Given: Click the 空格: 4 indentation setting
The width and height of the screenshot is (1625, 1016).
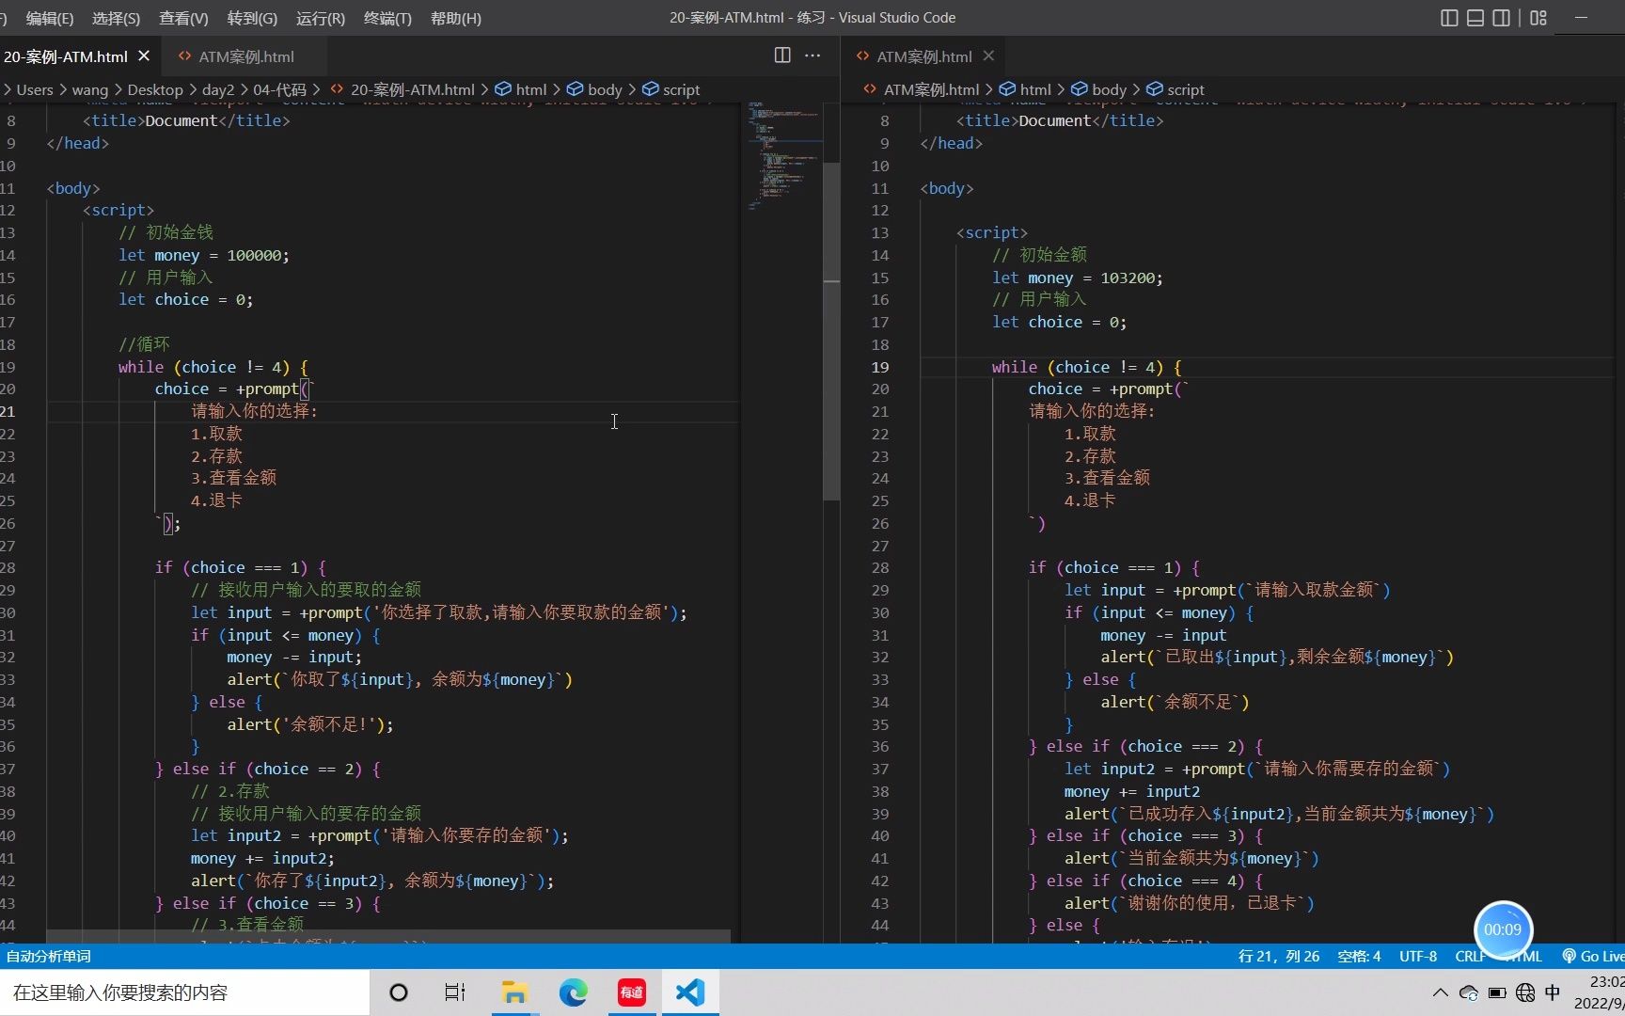Looking at the screenshot, I should [1359, 956].
